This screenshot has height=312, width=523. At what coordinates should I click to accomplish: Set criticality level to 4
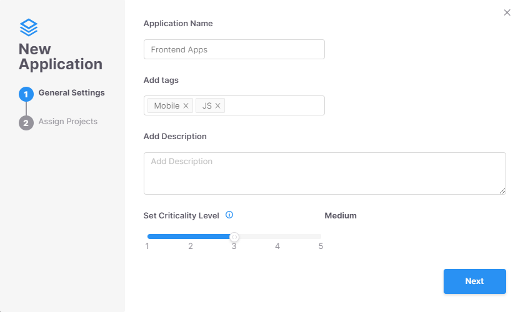277,246
